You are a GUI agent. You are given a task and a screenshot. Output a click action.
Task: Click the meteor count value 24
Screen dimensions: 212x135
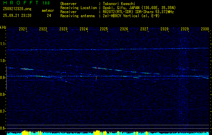click(49, 16)
